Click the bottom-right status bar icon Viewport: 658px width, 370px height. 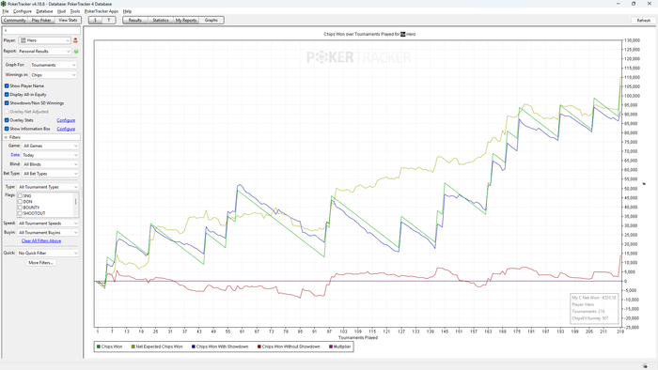[645, 366]
